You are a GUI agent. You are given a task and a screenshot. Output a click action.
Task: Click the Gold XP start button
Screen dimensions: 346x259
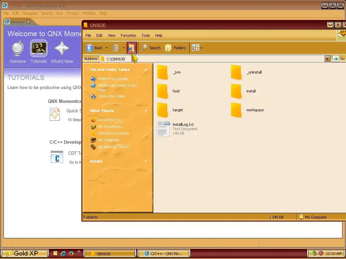(24, 254)
